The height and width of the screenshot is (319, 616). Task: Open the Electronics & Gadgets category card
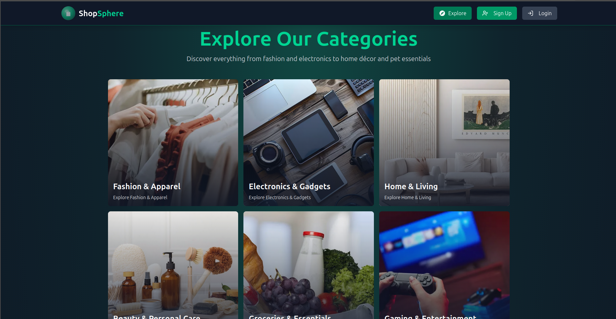click(308, 143)
